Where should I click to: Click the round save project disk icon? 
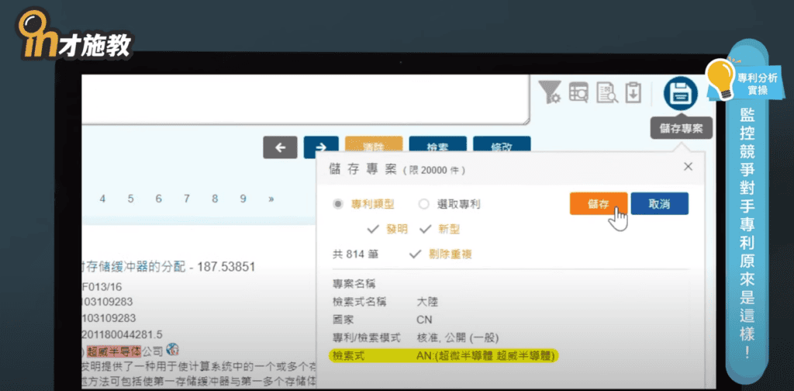click(680, 94)
